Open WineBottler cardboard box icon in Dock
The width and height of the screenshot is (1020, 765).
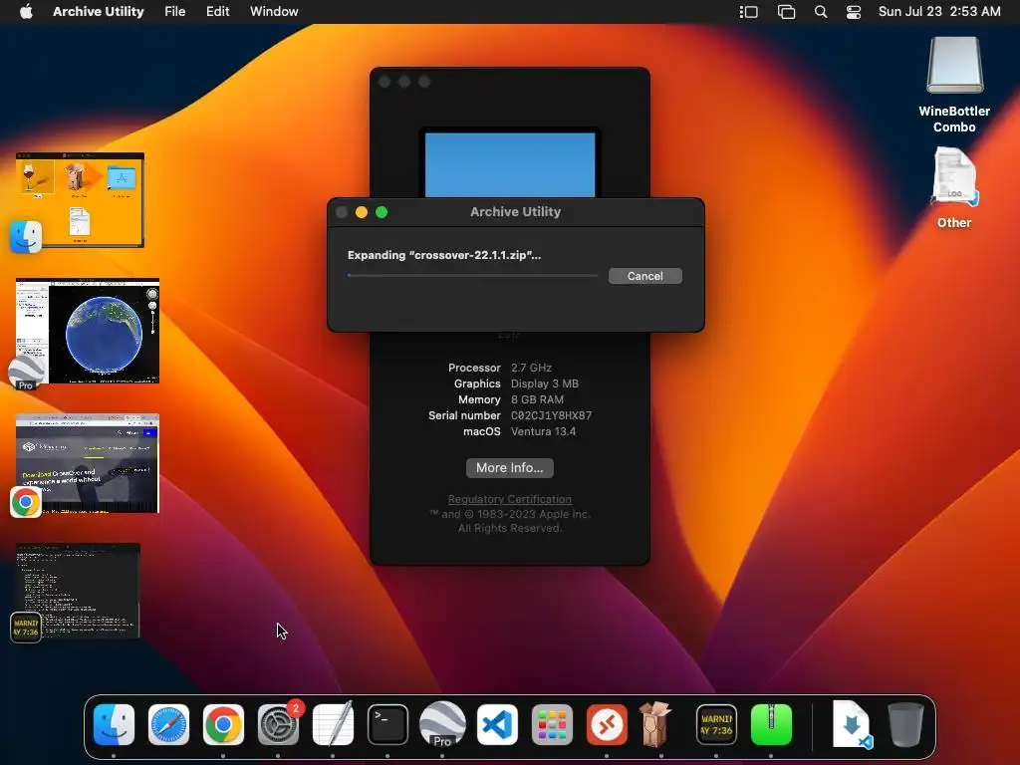click(655, 723)
